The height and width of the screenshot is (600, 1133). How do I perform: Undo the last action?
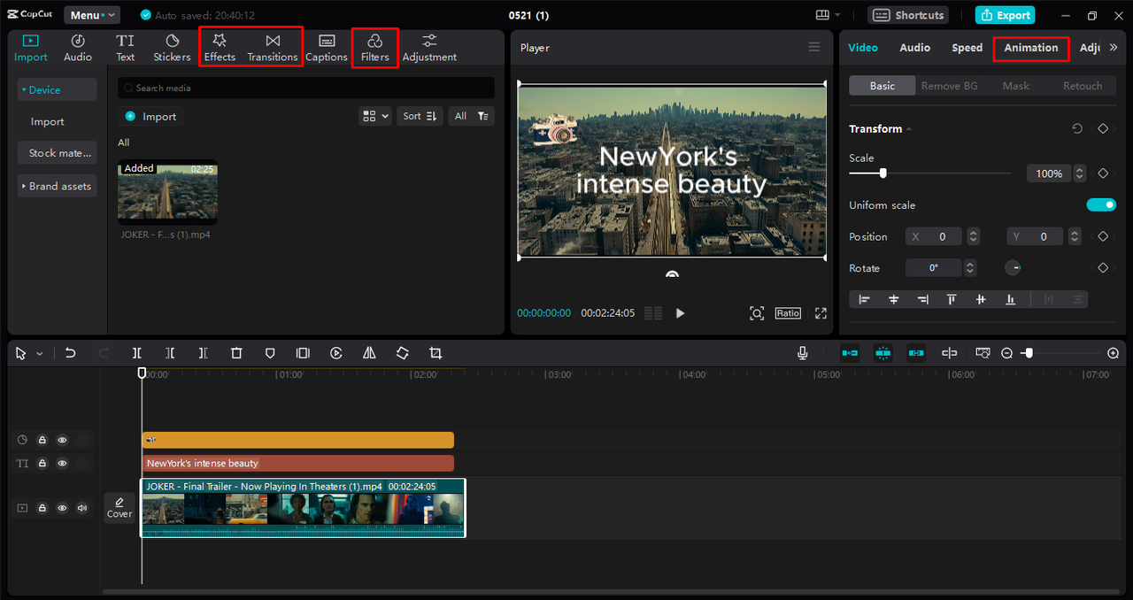pyautogui.click(x=71, y=353)
